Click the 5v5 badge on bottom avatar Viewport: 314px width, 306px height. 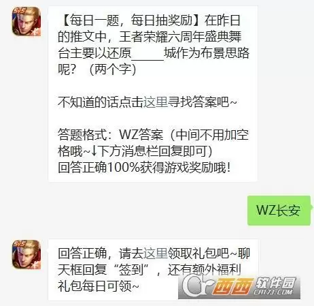[20, 244]
